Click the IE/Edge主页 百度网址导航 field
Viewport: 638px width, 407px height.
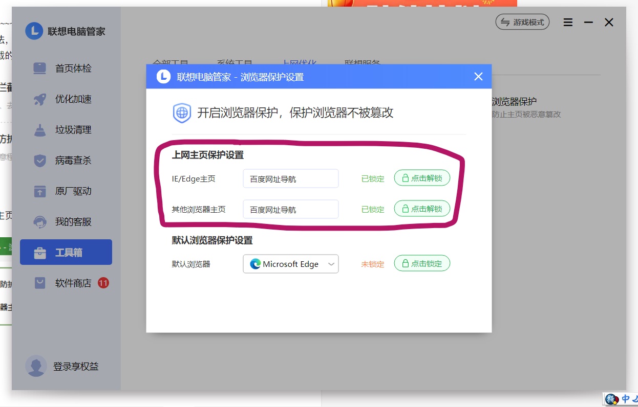click(290, 179)
